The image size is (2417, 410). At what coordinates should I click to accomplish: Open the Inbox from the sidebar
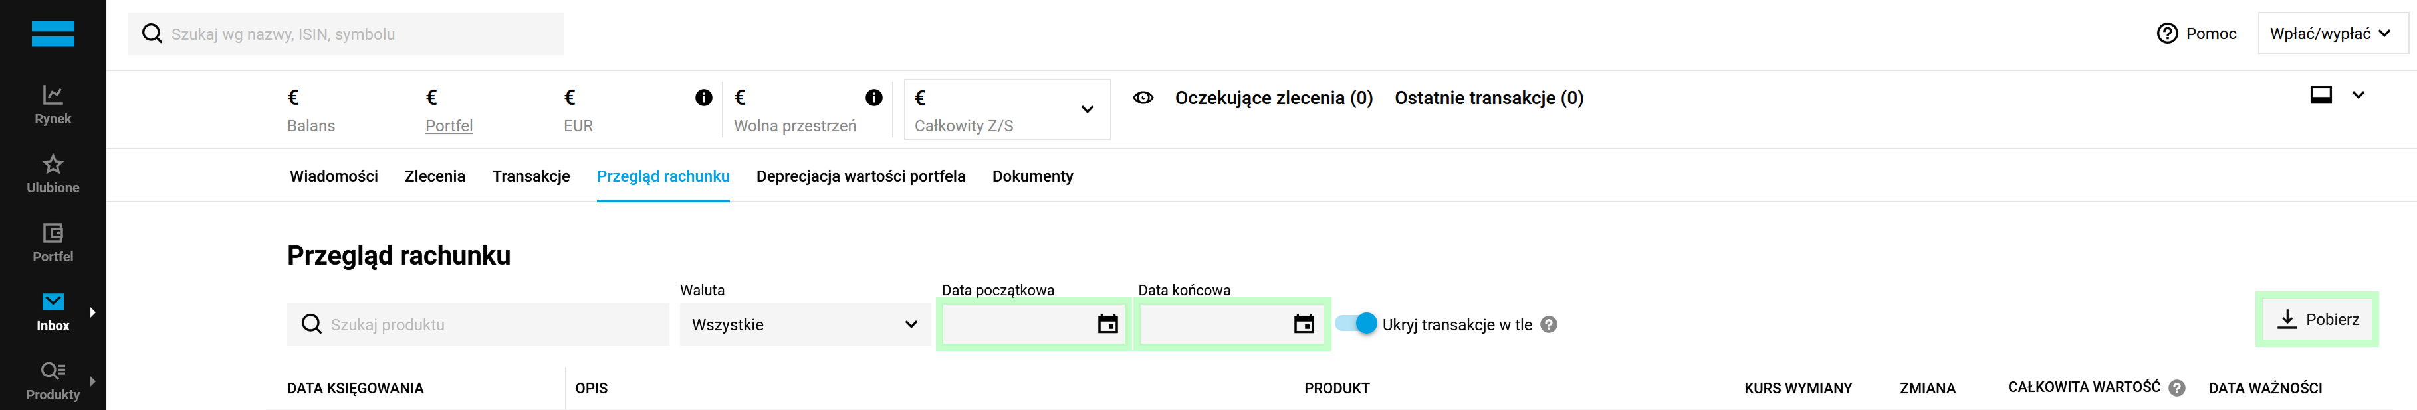[53, 309]
